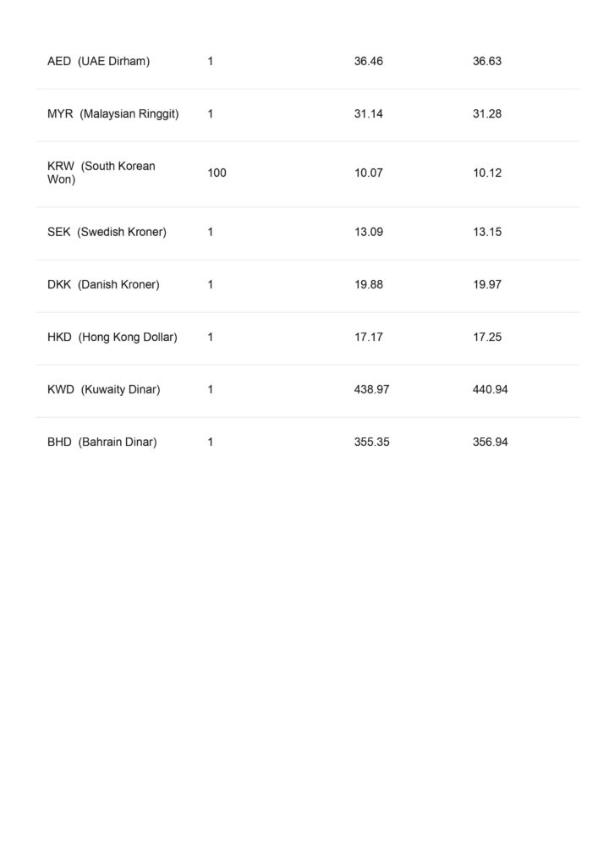Click the DKK (Danish Kroner) label

point(103,285)
